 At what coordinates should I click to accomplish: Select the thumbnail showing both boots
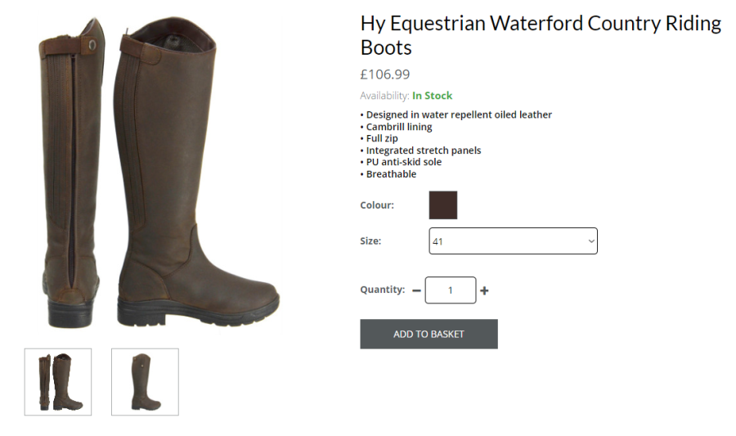(x=58, y=381)
